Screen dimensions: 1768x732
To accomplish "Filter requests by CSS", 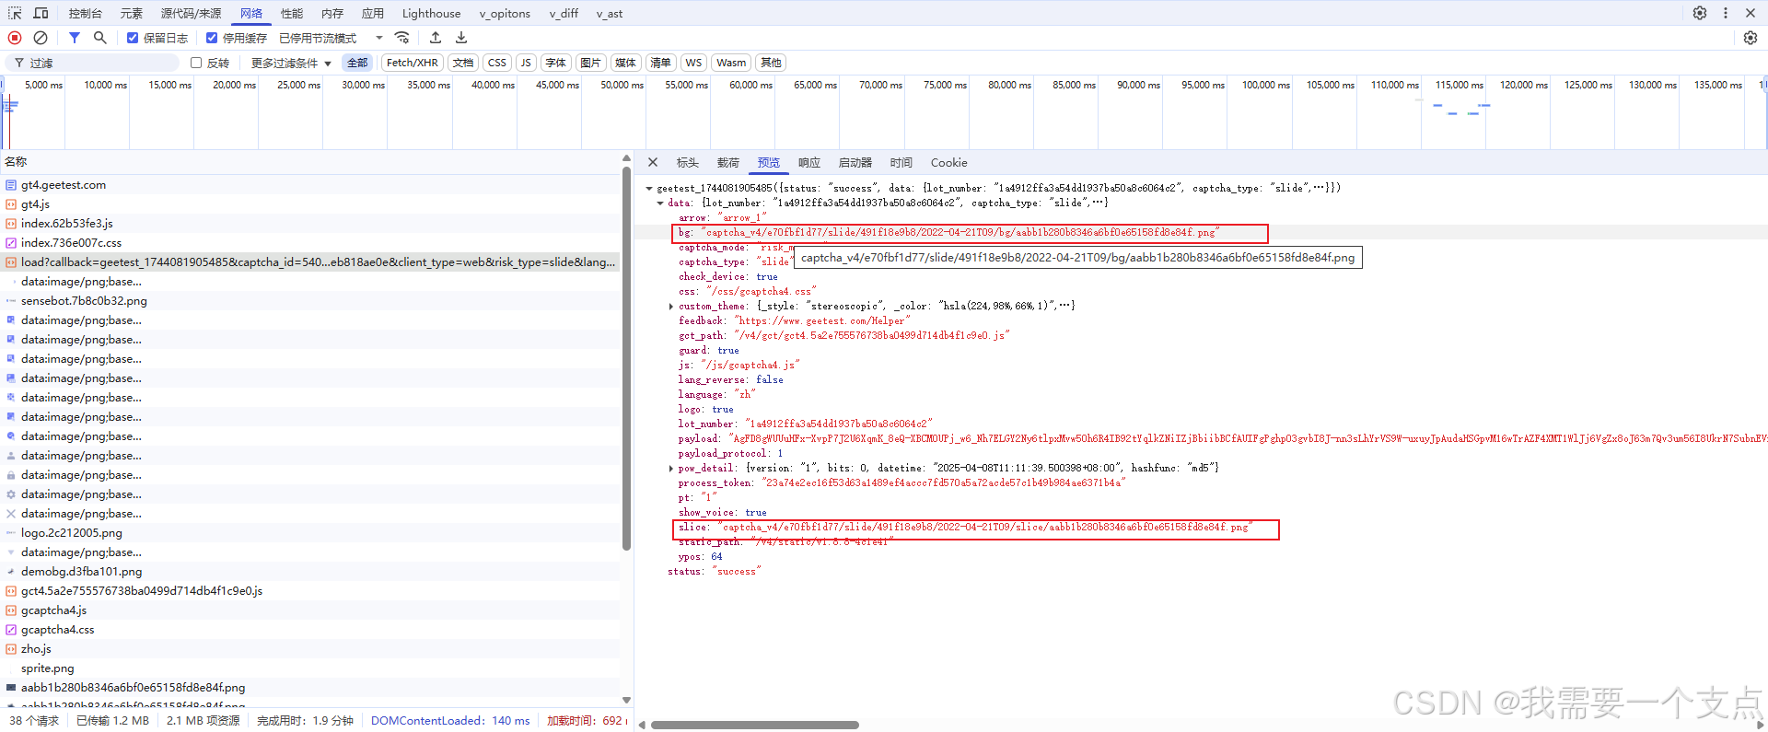I will [x=497, y=63].
